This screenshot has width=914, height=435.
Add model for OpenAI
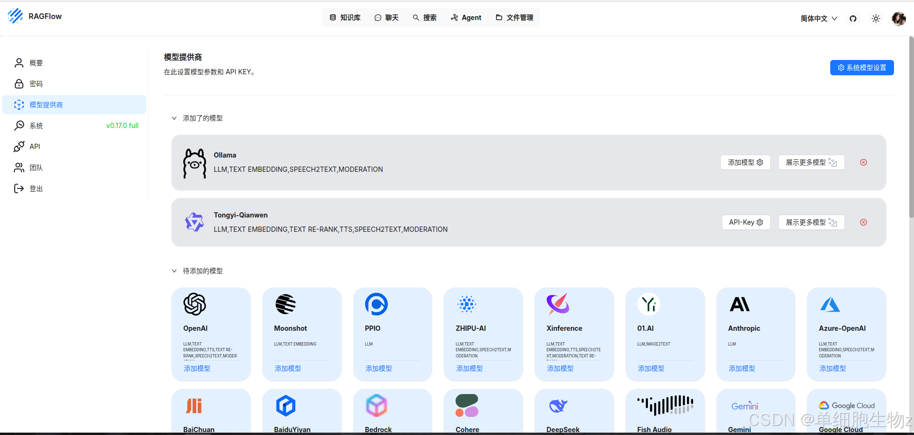coord(197,368)
